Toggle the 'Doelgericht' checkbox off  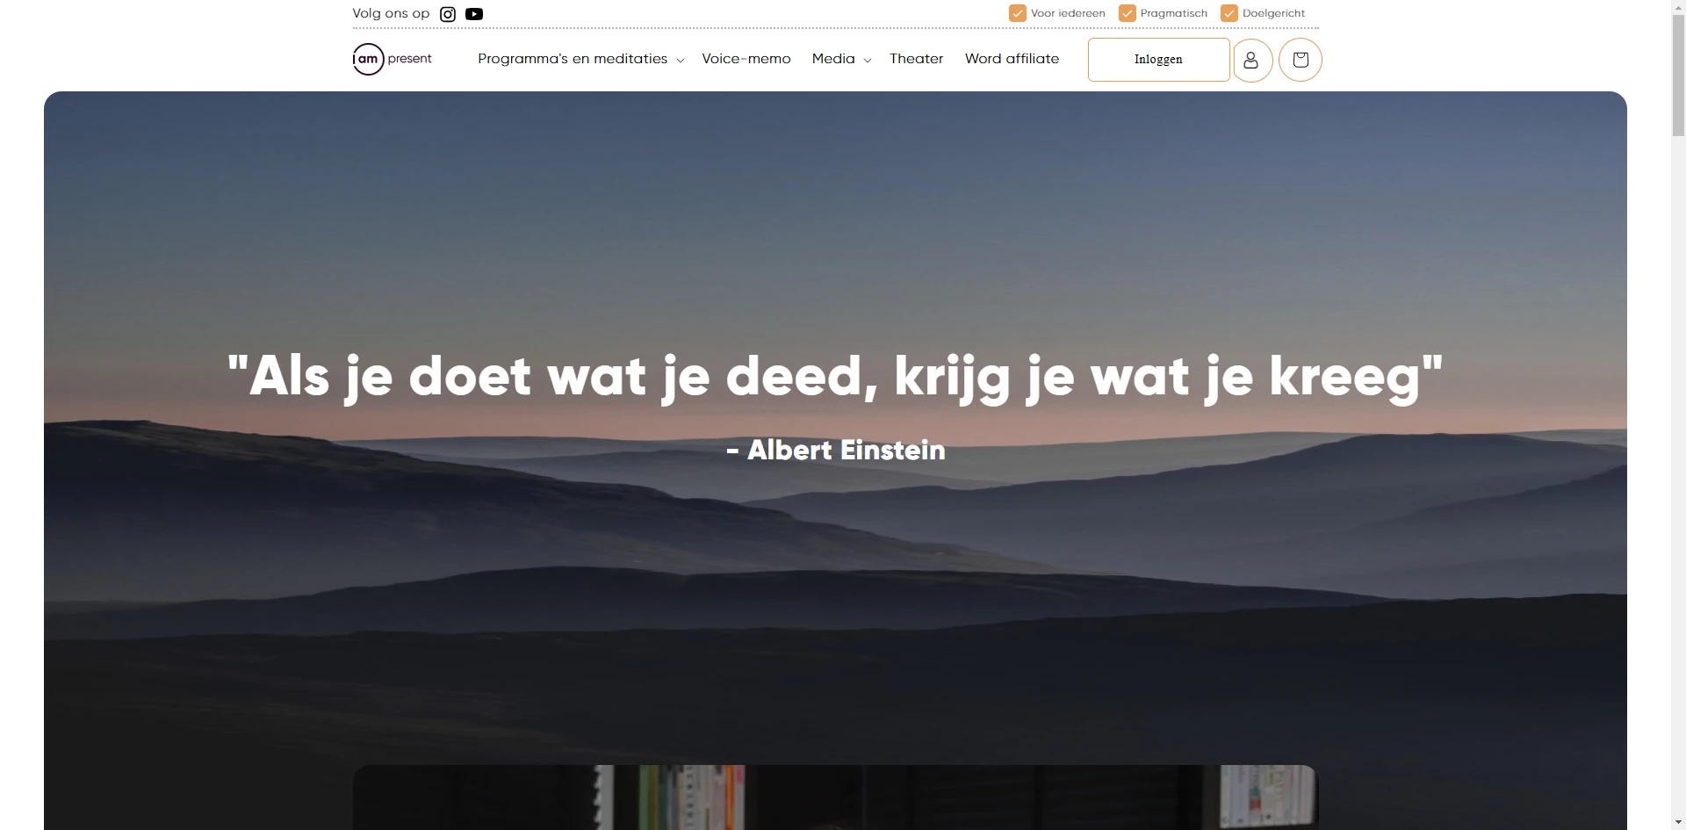pyautogui.click(x=1229, y=13)
